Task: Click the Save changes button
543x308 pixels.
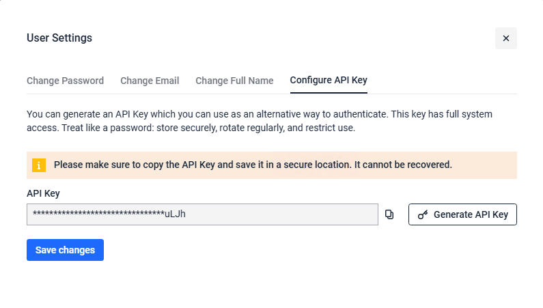Action: click(65, 250)
